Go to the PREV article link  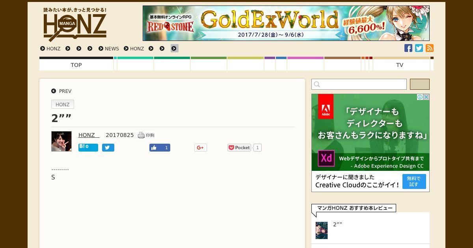(61, 91)
